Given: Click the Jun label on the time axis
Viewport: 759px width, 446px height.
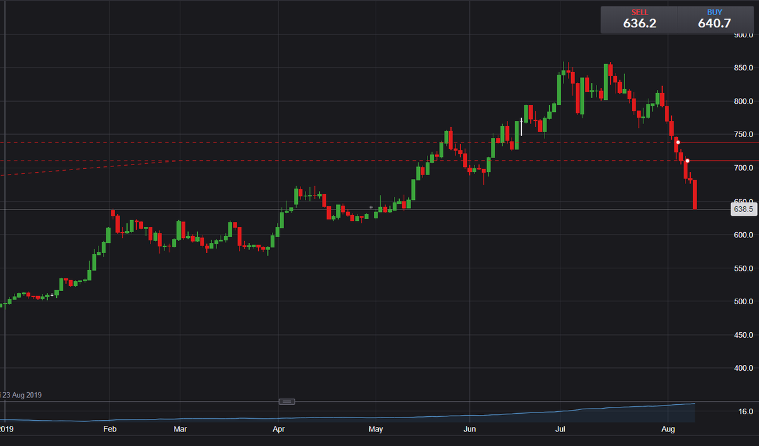Looking at the screenshot, I should point(469,429).
